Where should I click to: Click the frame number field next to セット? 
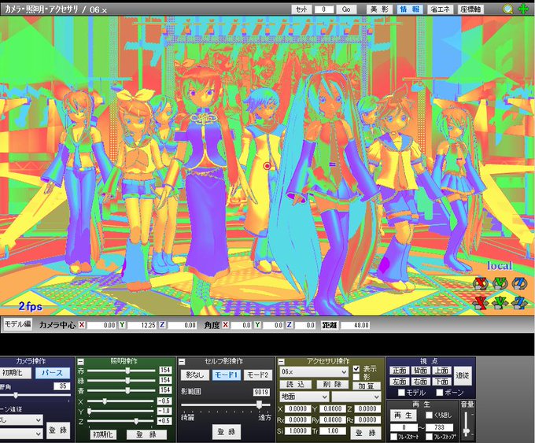pyautogui.click(x=324, y=9)
